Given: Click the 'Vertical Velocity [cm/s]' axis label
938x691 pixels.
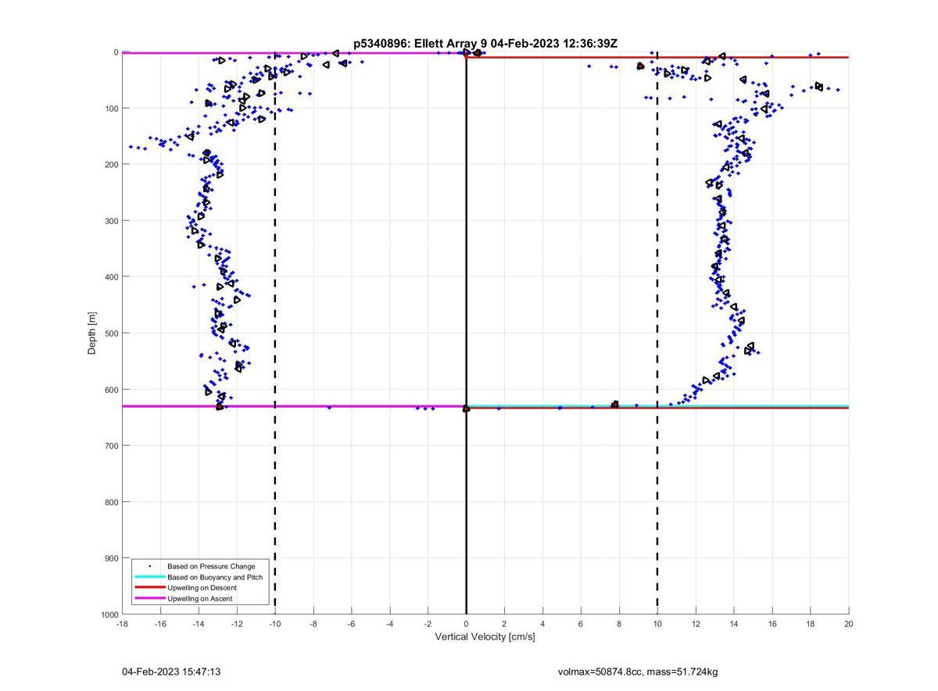Looking at the screenshot, I should tap(485, 636).
